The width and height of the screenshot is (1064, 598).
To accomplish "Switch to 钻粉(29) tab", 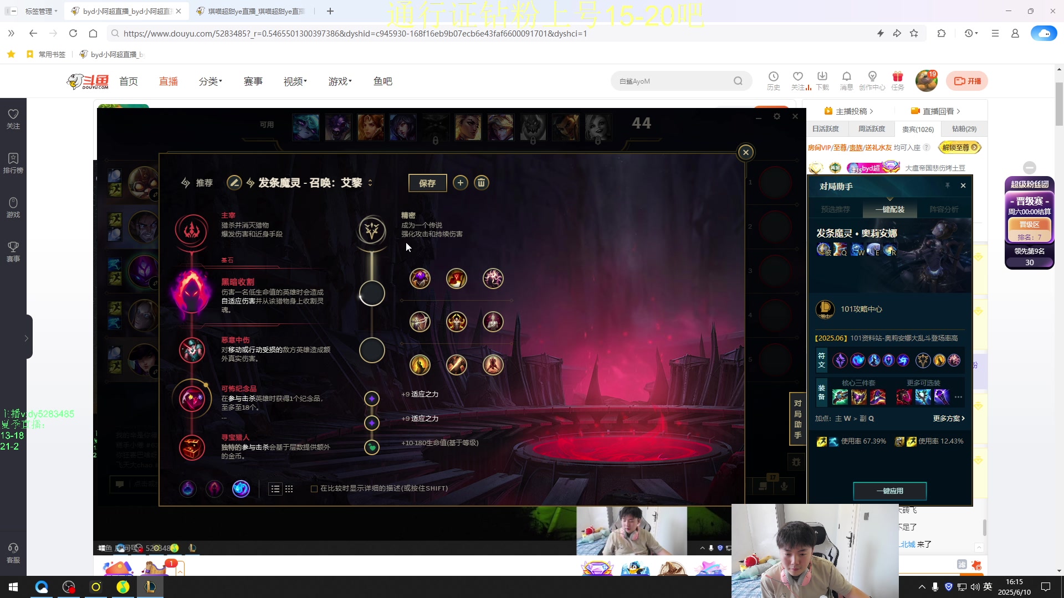I will point(964,129).
